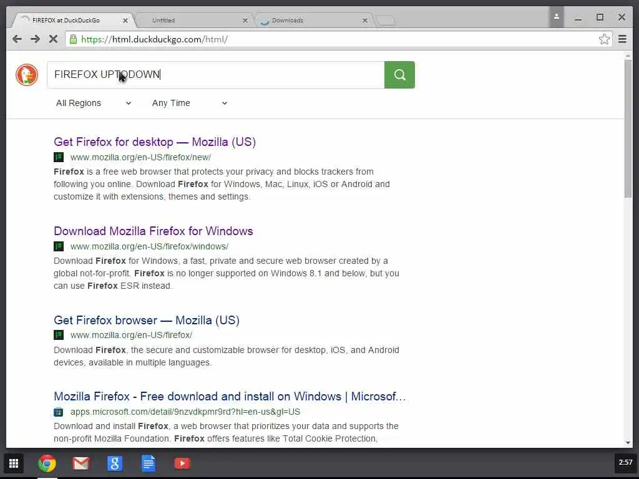Click the mozilla favicon beside firefox/new/ URL
The height and width of the screenshot is (479, 639).
59,157
